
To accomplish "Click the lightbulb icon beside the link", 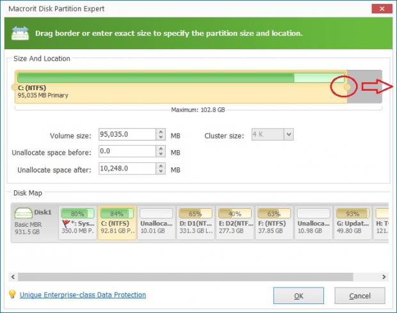I will (12, 294).
